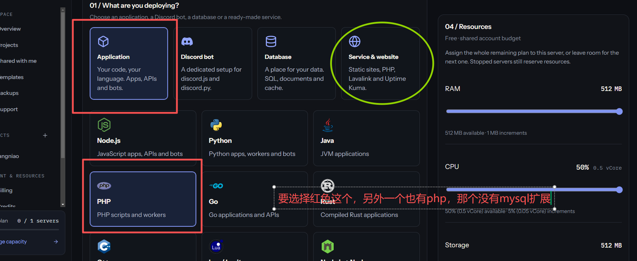Click the green Nodemon-style hexagon logo

click(x=328, y=247)
